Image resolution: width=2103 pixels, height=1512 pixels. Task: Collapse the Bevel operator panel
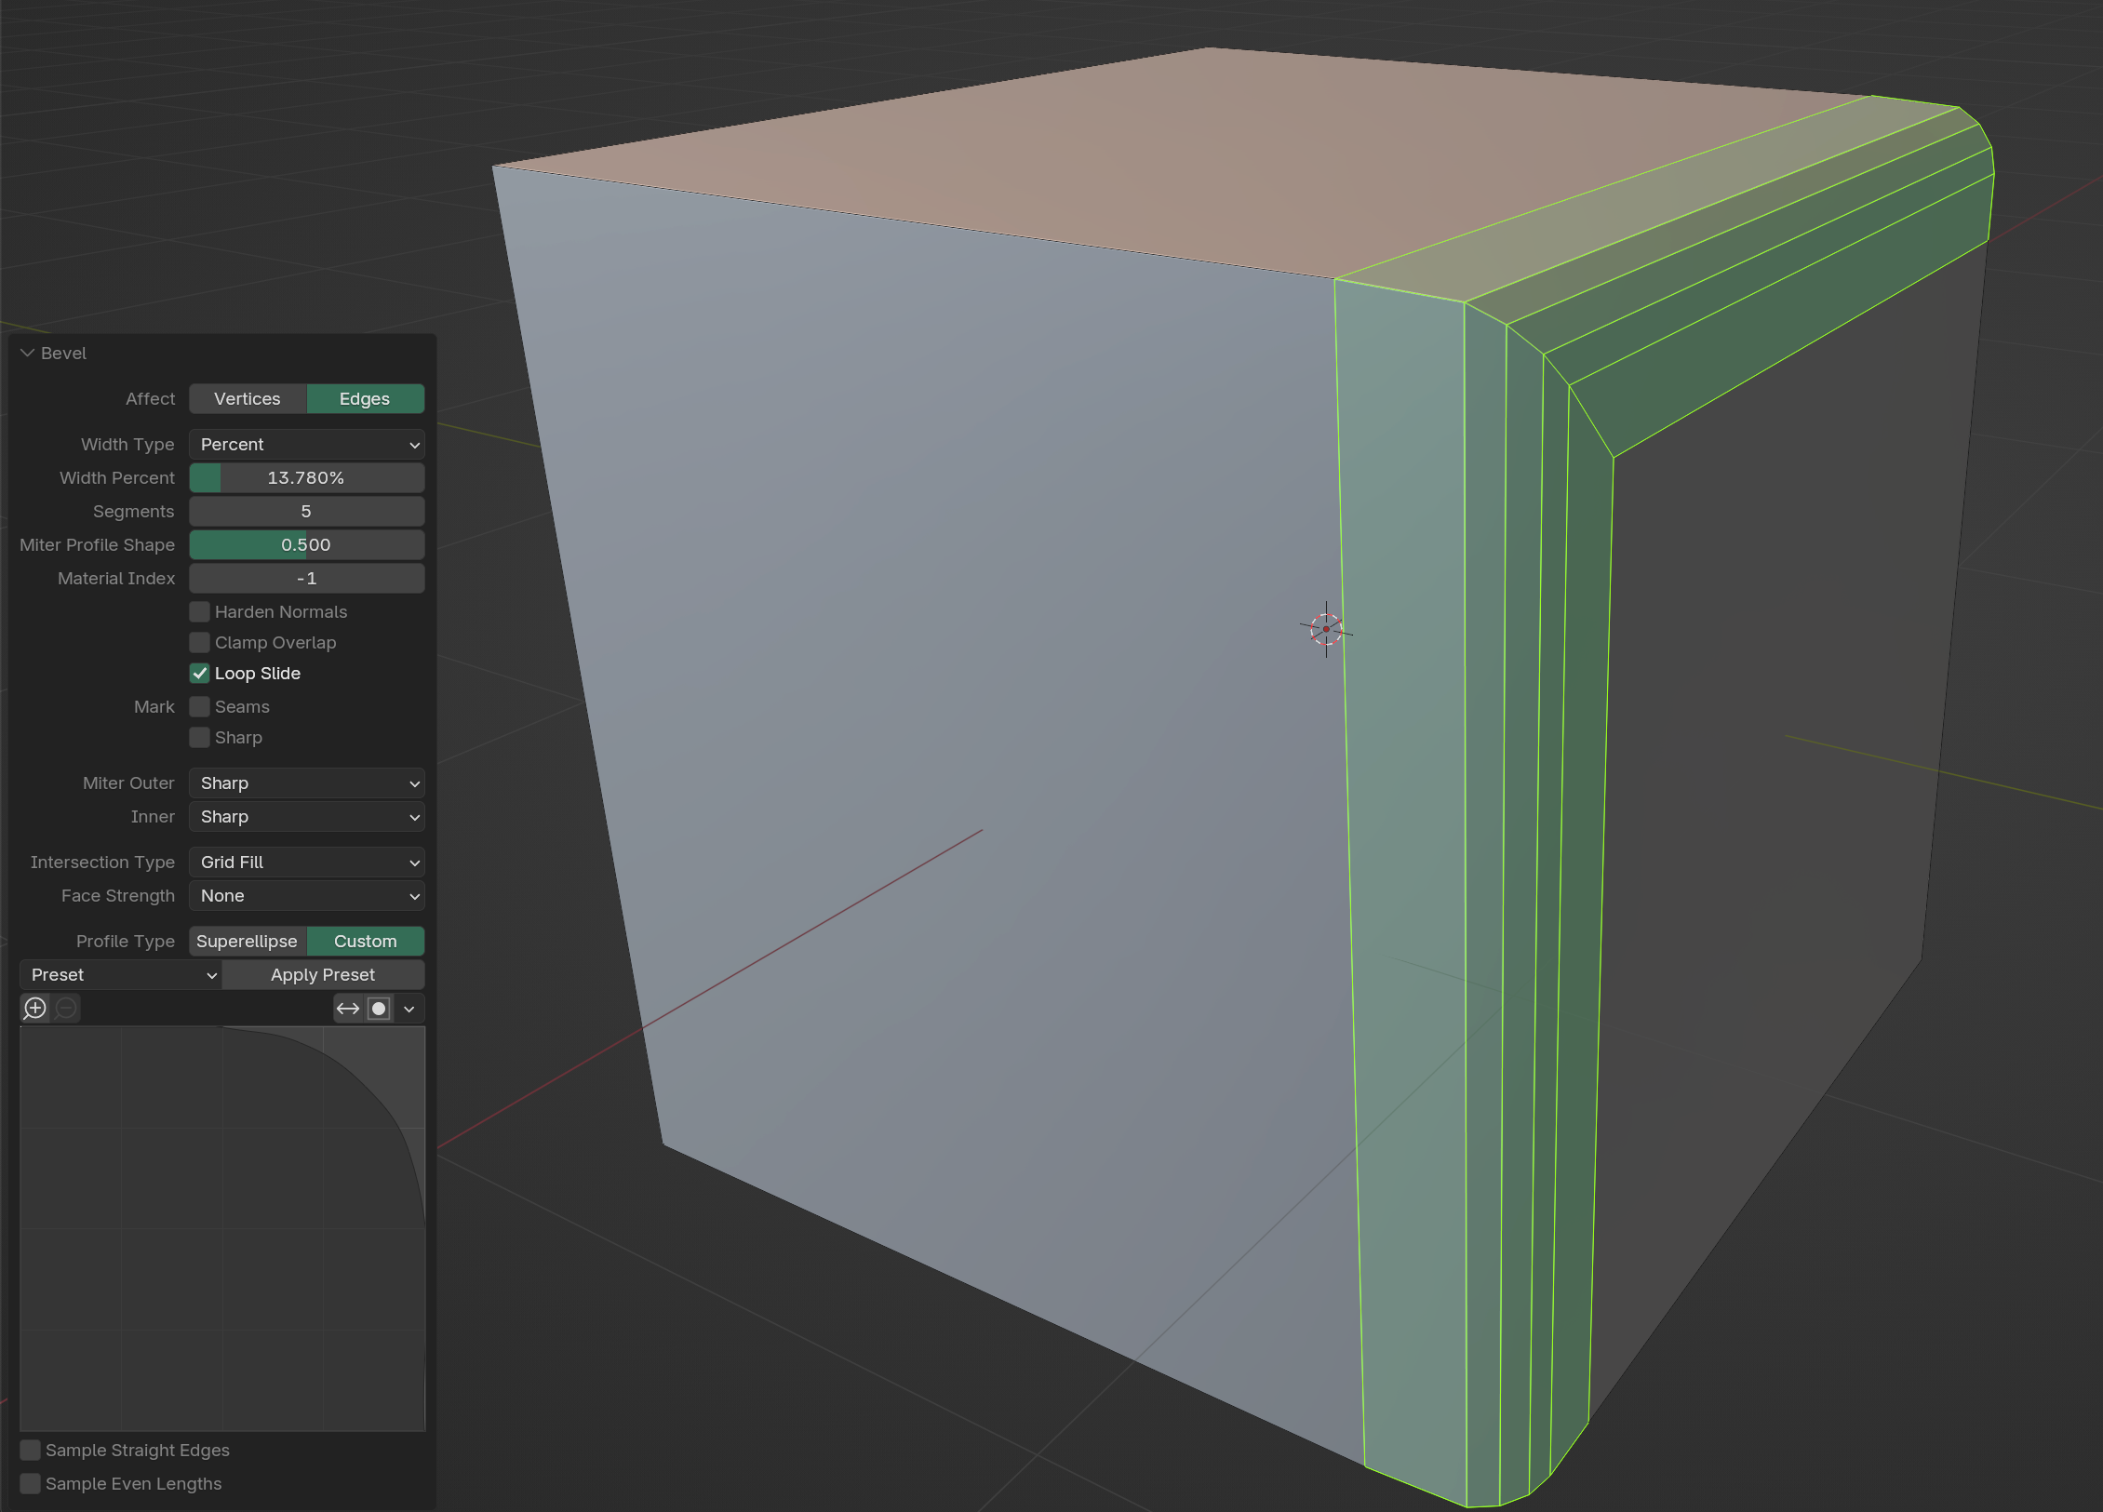(x=28, y=354)
